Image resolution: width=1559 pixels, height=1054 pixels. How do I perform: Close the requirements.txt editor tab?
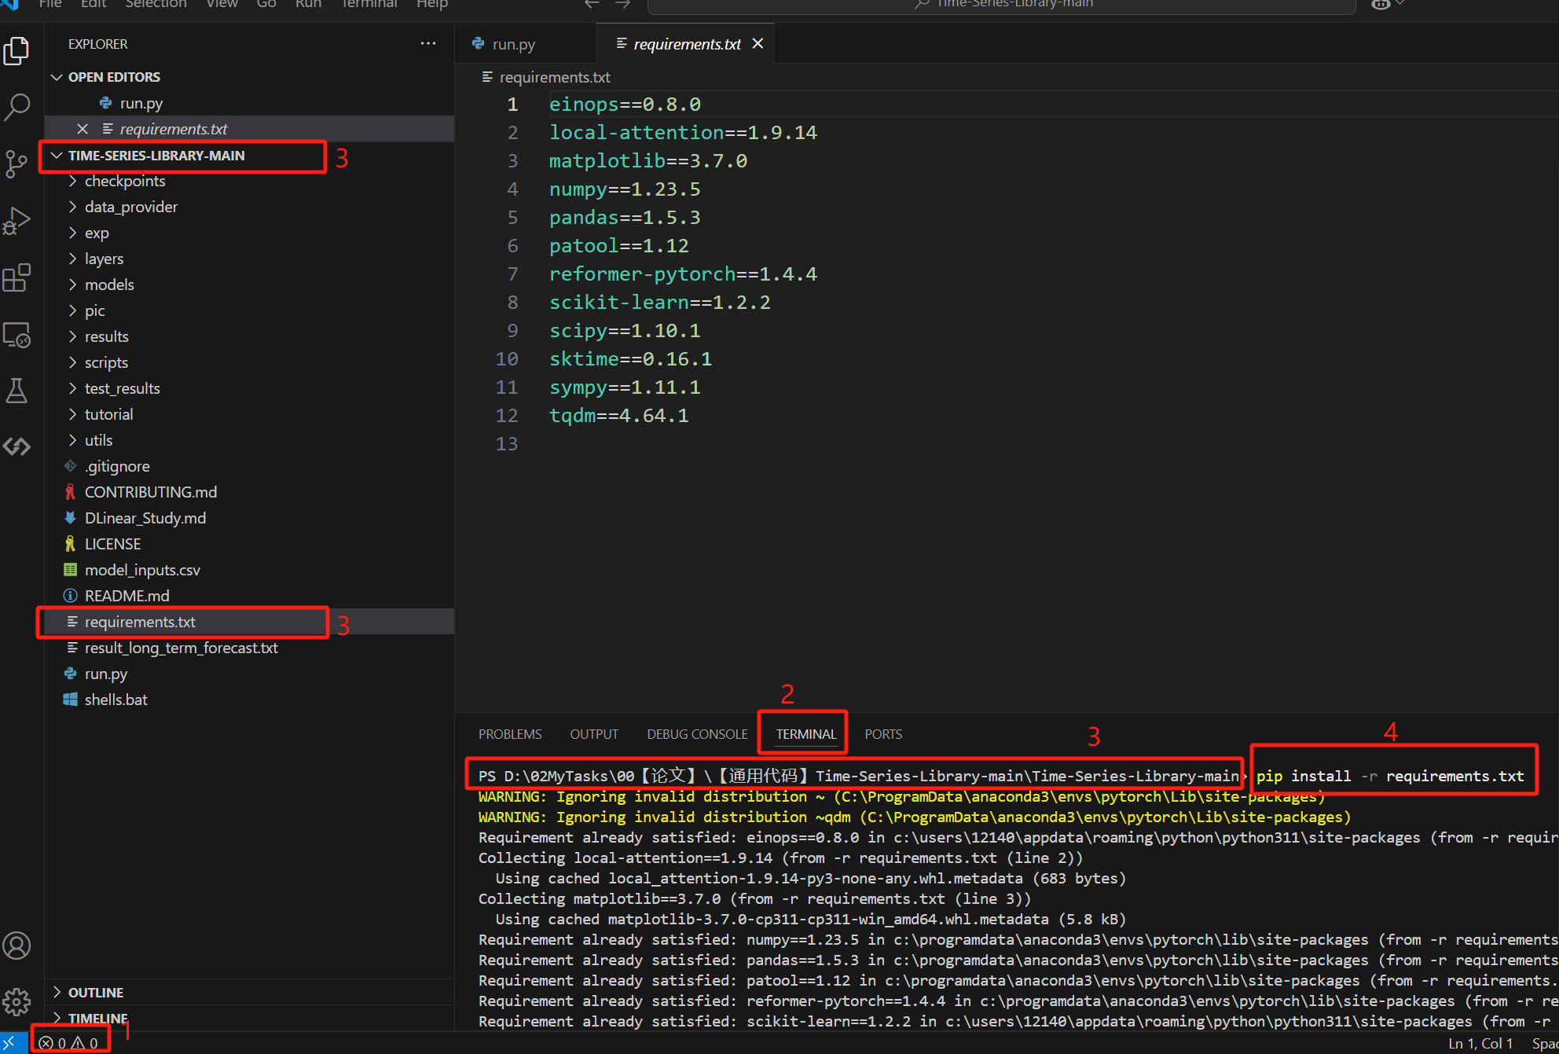click(757, 44)
